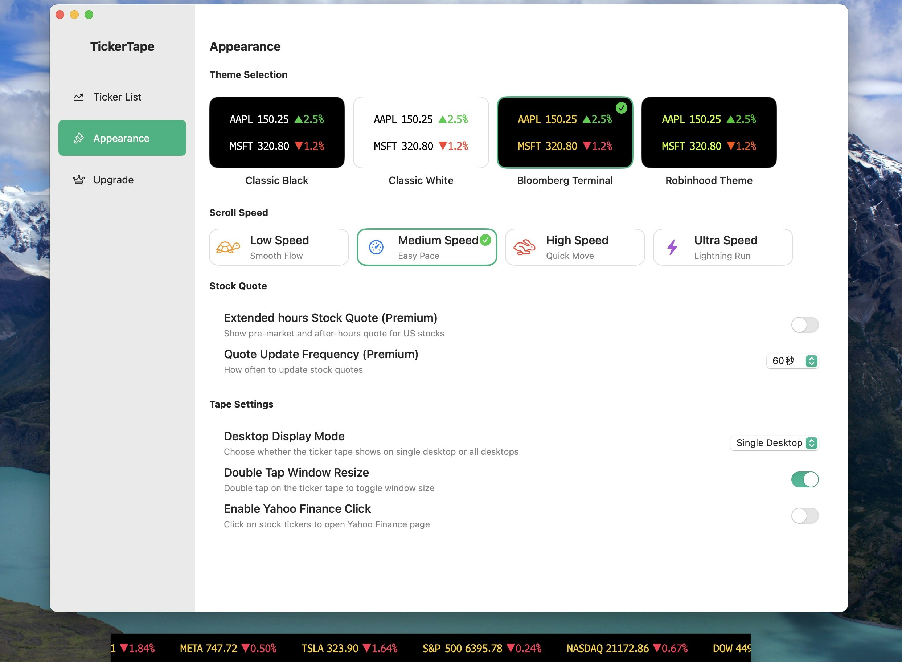Click the Bloomberg Terminal selected checkmark
The height and width of the screenshot is (662, 902).
621,108
